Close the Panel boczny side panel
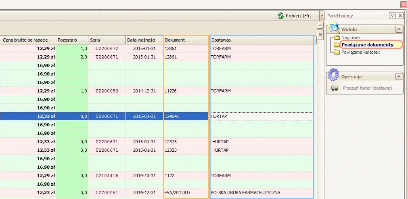This screenshot has width=408, height=199. 400,16
